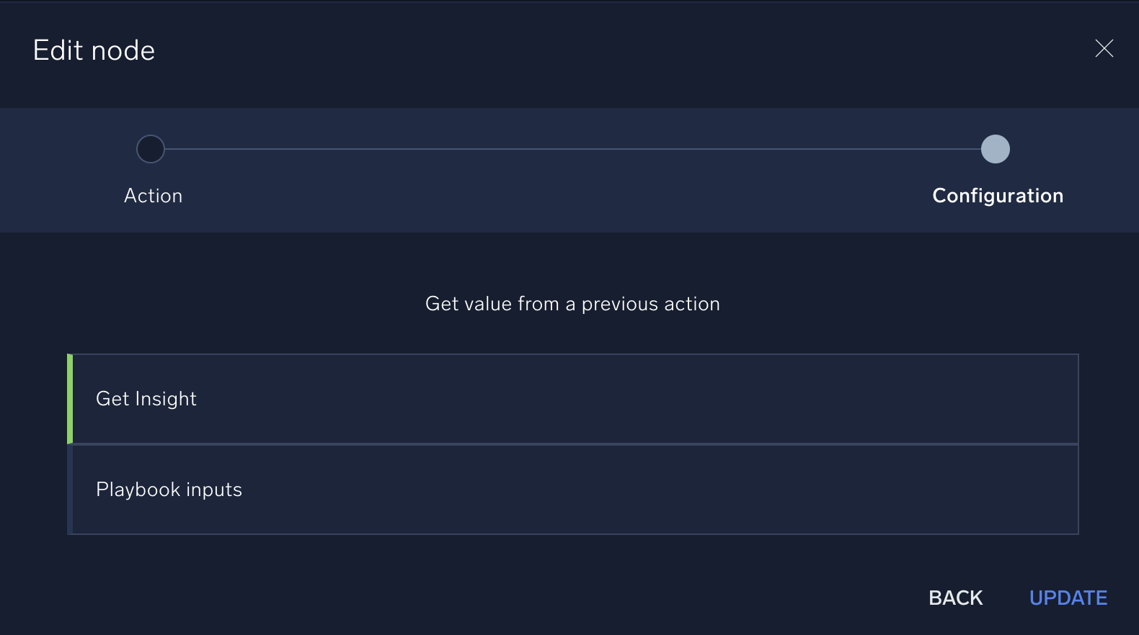The image size is (1139, 635).
Task: Click the Edit node dialog title
Action: 93,50
